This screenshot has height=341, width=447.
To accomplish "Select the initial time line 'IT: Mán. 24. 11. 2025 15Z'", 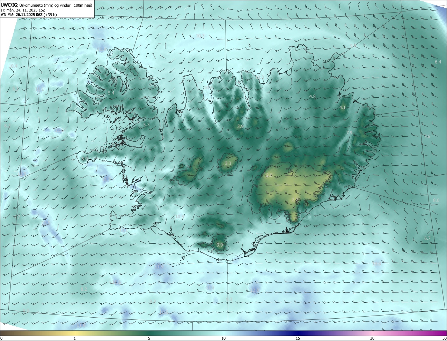I will pyautogui.click(x=23, y=10).
